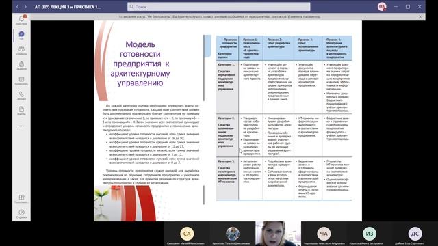Go back using the left arrow
This screenshot has width=438, height=246.
(x=18, y=7)
